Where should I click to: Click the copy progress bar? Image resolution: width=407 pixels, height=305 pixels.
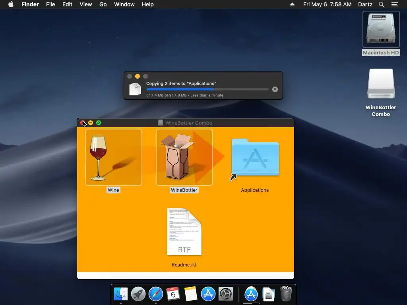[x=207, y=89]
